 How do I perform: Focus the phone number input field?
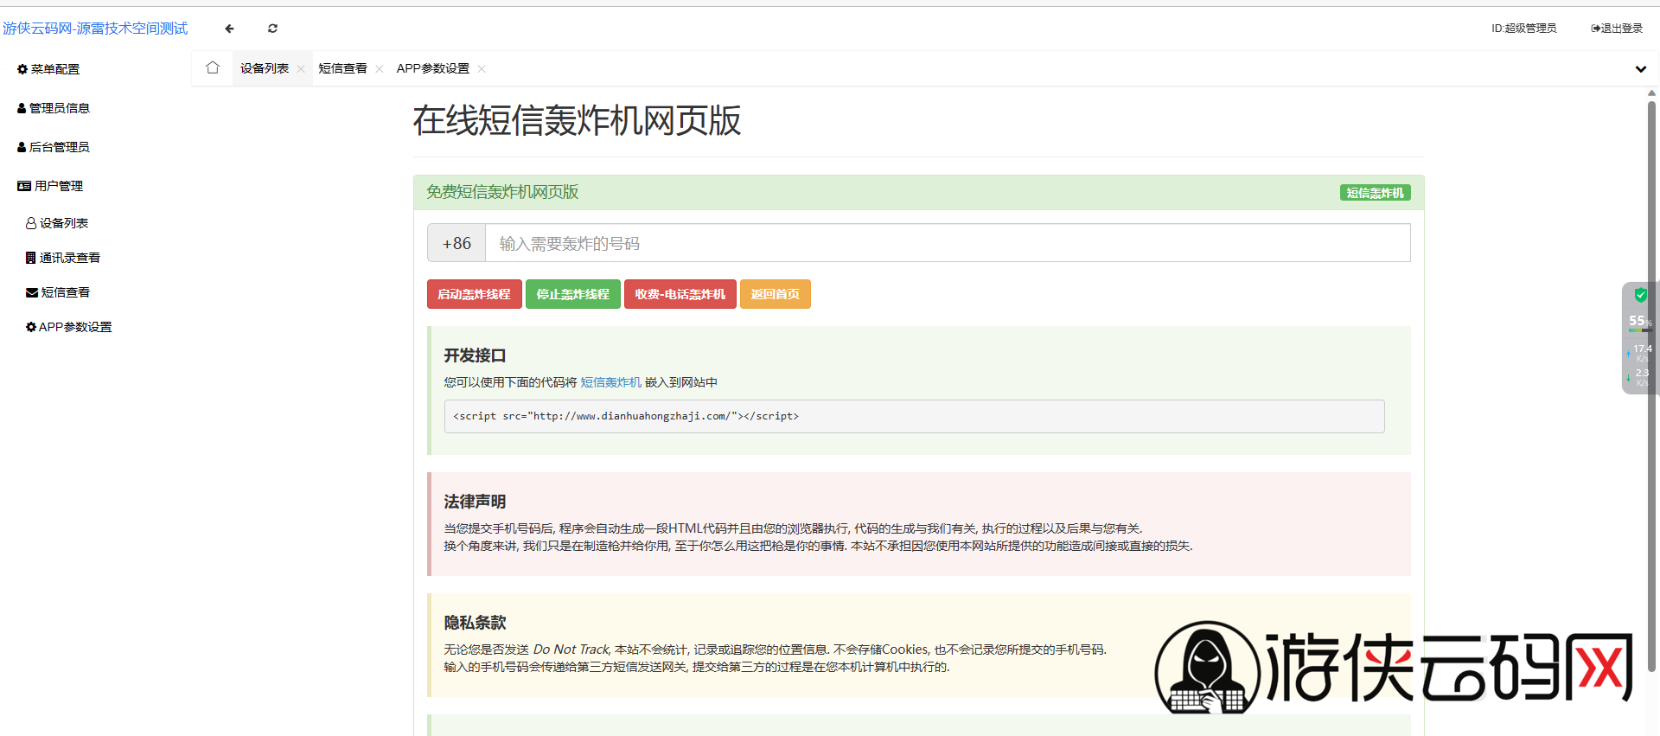click(948, 243)
